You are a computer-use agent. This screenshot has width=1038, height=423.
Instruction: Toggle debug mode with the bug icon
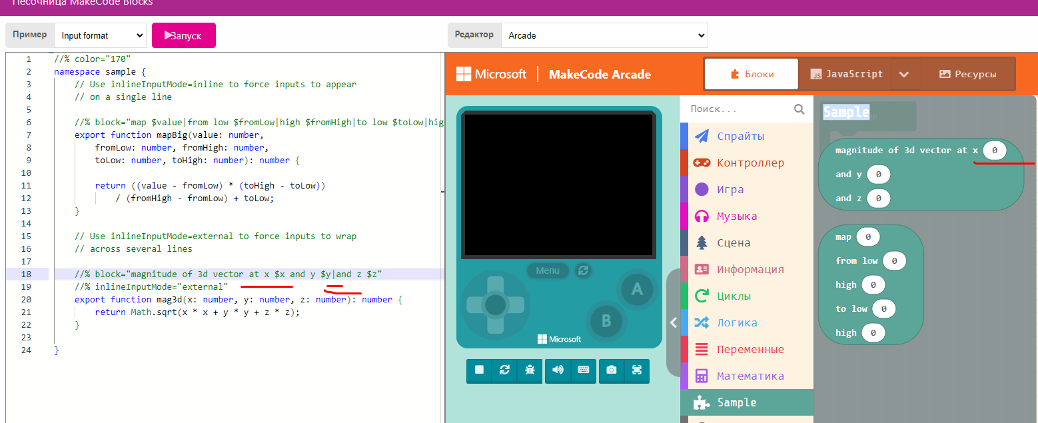(x=530, y=370)
